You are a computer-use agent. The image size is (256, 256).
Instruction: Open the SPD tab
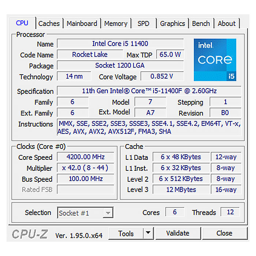click(x=143, y=23)
